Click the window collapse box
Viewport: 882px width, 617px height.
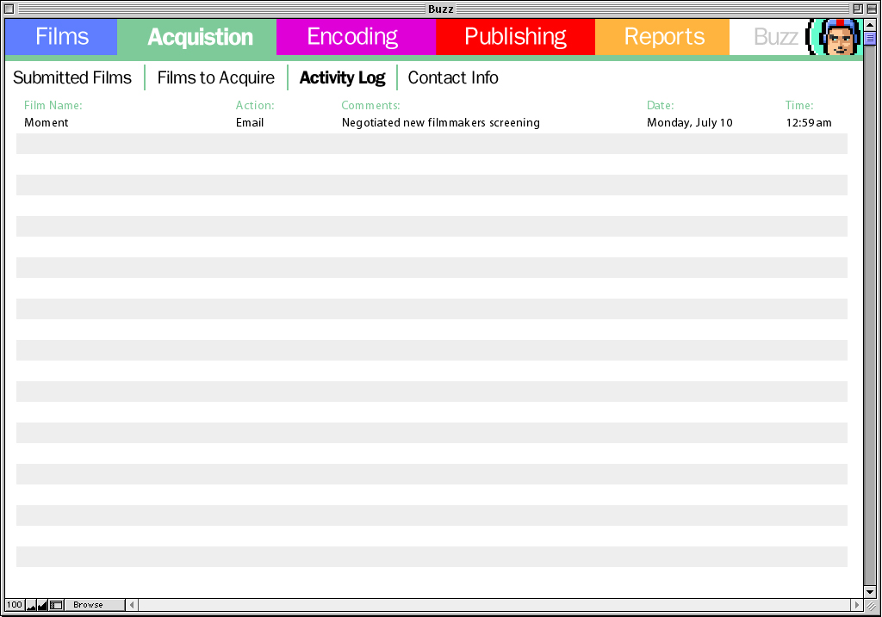(x=872, y=9)
